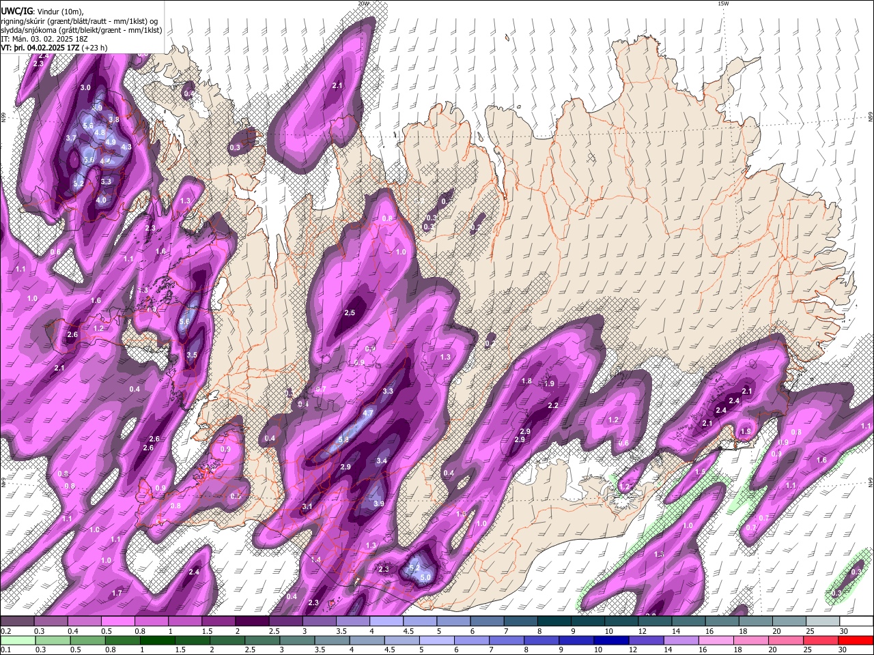Select the grey-green 3 swatch in lower legend row
This screenshot has height=655, width=874.
pyautogui.click(x=297, y=640)
